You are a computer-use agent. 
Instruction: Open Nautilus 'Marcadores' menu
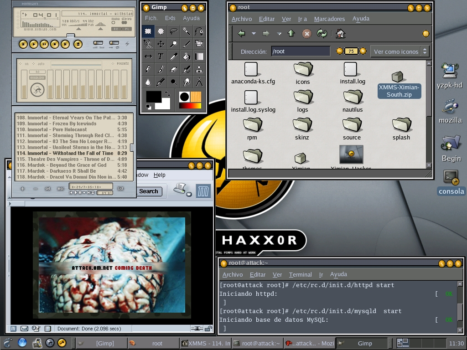tap(329, 19)
